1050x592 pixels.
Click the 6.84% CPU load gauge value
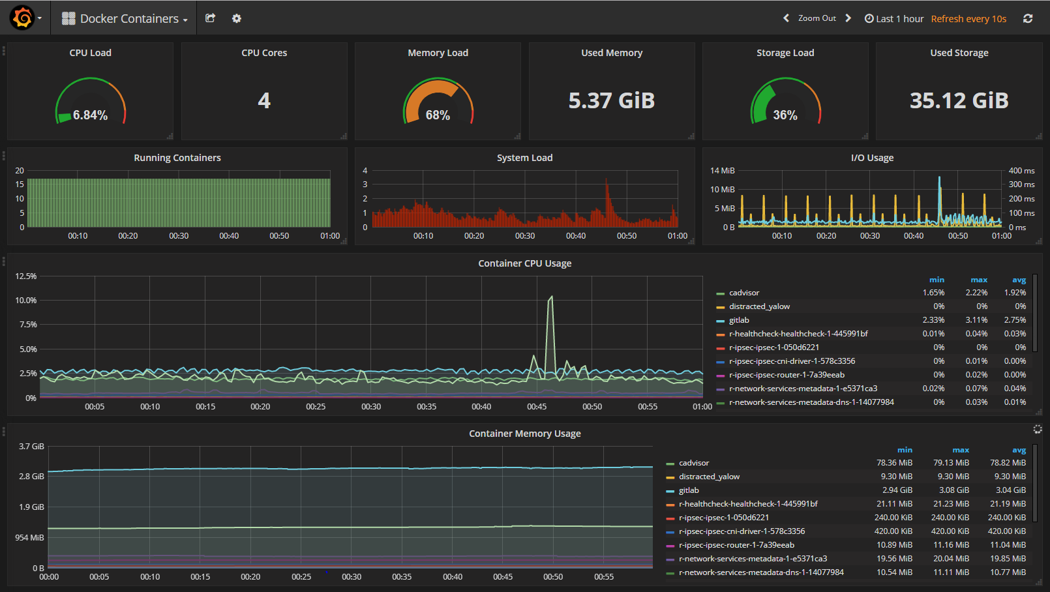coord(90,115)
